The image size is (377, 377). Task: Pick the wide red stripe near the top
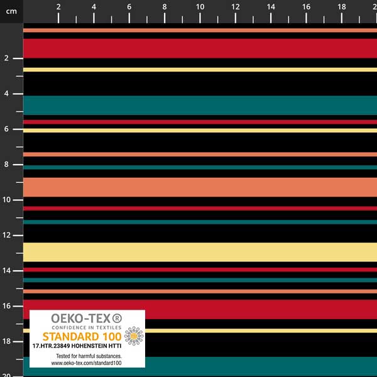(200, 48)
